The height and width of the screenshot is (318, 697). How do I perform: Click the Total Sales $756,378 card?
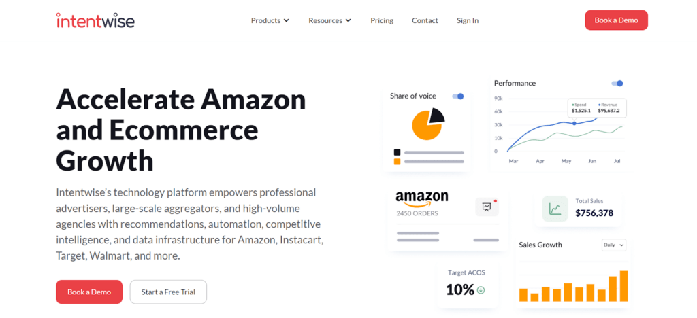pyautogui.click(x=578, y=209)
